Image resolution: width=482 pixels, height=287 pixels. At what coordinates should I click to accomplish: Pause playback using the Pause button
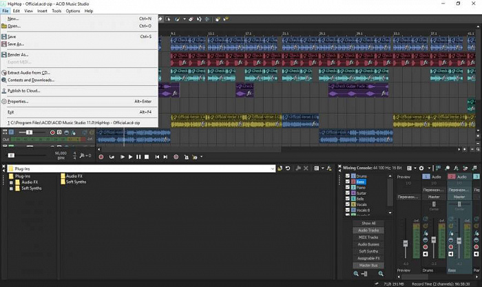pos(139,157)
